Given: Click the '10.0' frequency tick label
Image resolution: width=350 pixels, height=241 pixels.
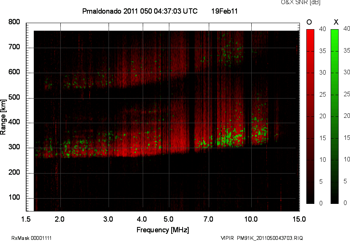Looking at the screenshot, I should pyautogui.click(x=251, y=219).
